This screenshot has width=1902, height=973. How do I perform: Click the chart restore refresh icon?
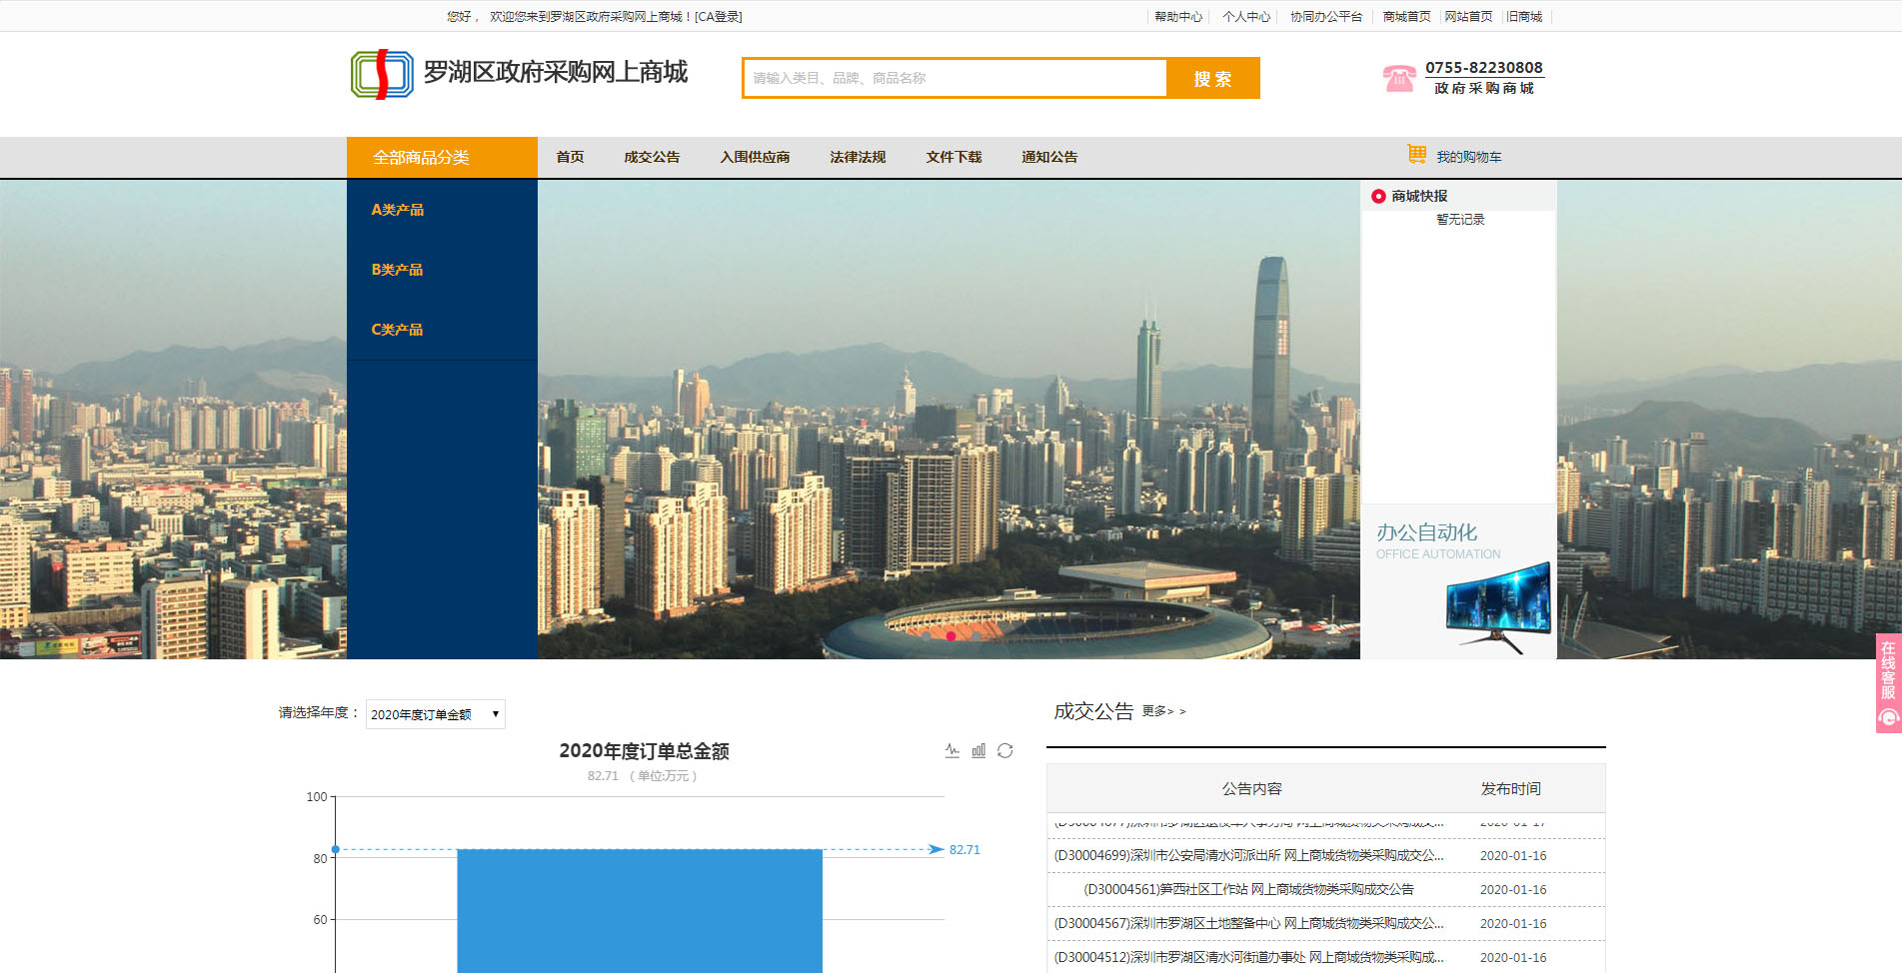coord(1005,751)
